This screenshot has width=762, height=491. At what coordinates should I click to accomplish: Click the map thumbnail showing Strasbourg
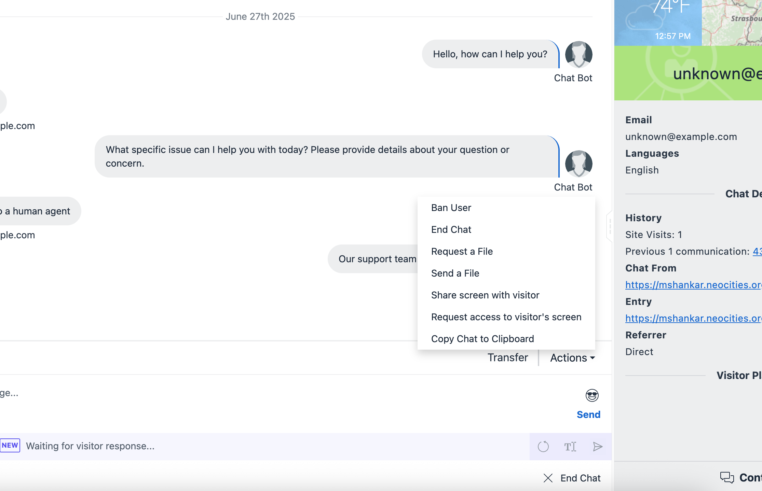732,23
